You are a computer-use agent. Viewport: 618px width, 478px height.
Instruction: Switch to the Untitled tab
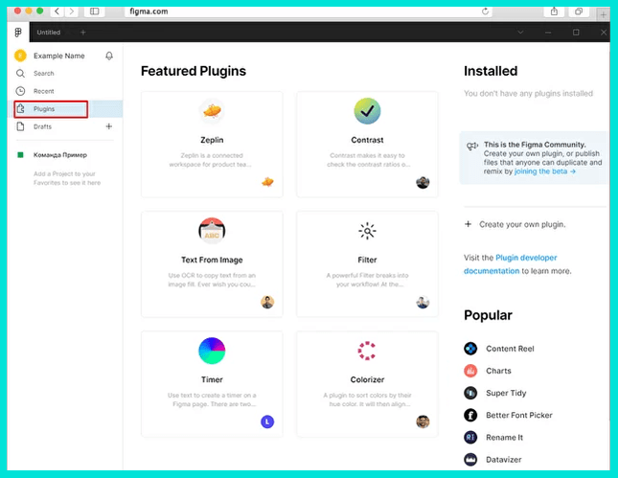coord(49,33)
